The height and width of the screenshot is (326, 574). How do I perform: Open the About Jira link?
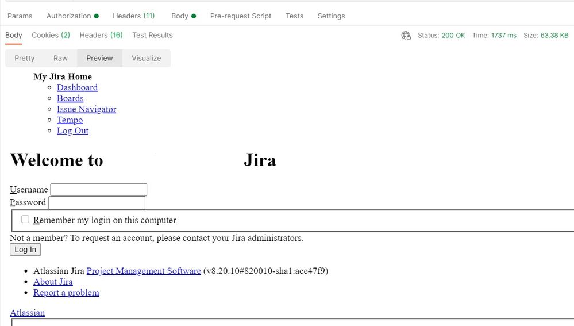(53, 282)
